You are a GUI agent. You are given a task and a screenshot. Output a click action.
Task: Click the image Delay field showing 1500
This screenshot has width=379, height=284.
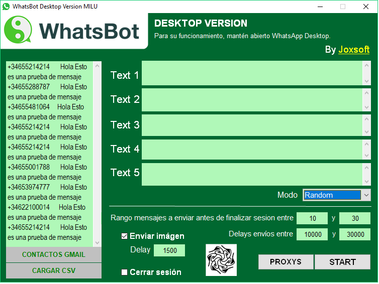(x=169, y=250)
